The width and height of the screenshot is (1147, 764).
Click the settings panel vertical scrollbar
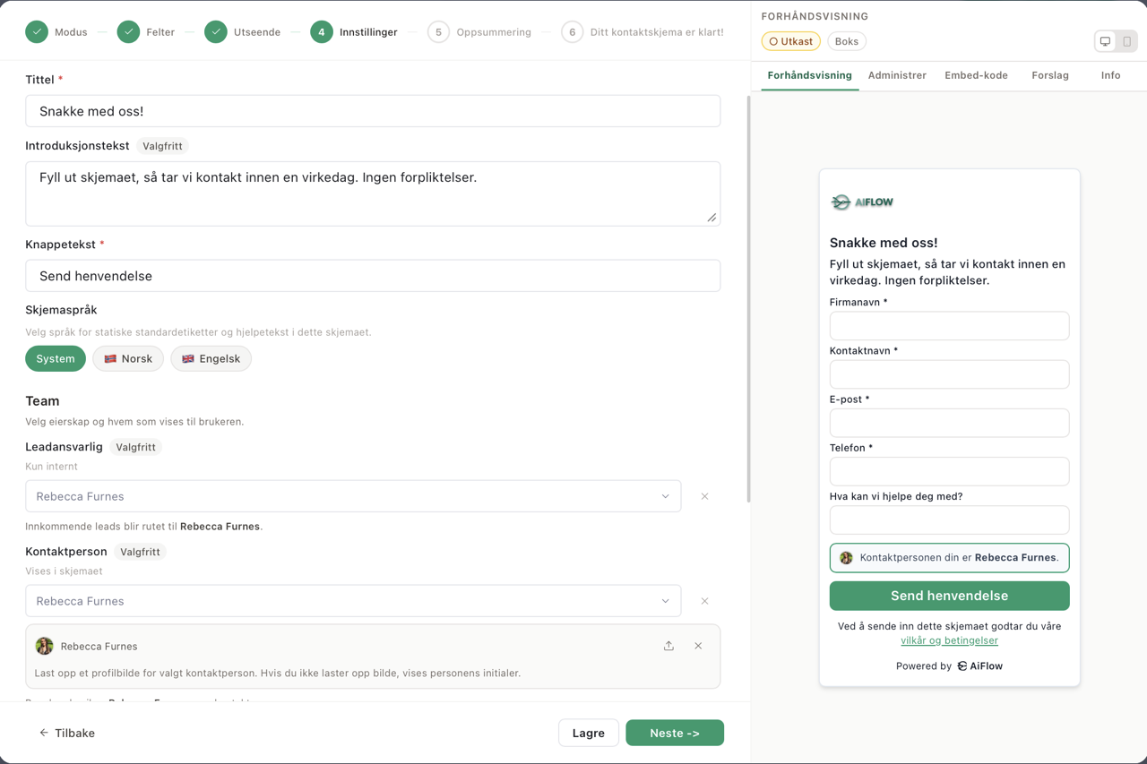[x=748, y=296]
